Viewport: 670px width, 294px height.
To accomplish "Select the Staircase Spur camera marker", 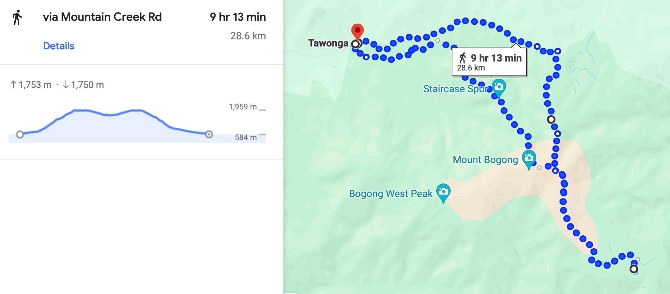I will pyautogui.click(x=499, y=88).
